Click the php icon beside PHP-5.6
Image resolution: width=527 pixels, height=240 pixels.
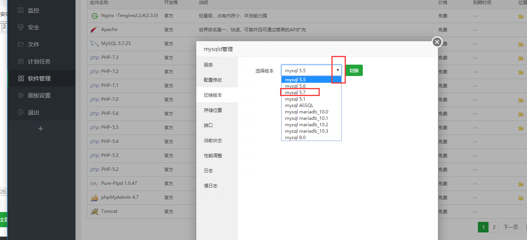click(x=95, y=114)
